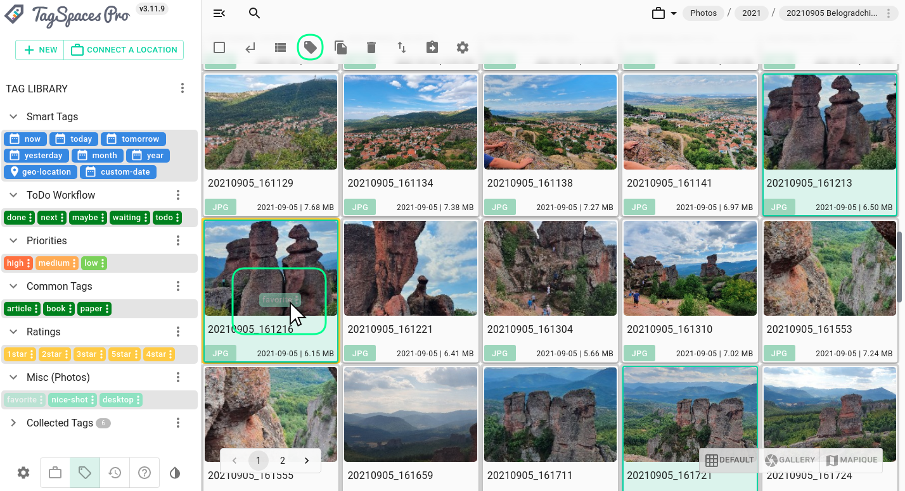
Task: Switch to the Gallery perspective
Action: pos(790,460)
